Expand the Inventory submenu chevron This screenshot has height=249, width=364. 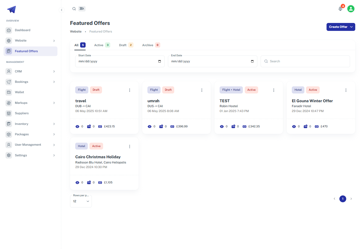point(54,124)
